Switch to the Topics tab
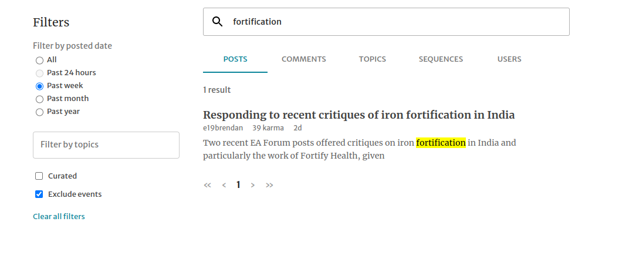619x262 pixels. (372, 59)
